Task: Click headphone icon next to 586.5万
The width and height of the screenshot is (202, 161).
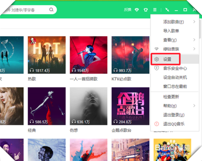Action: point(32,121)
